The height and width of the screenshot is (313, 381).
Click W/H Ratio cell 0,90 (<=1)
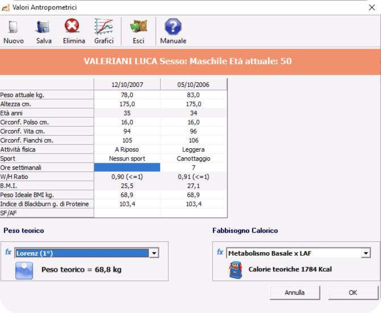[127, 177]
